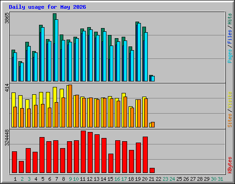Viewport: 235px width, 184px height.
Task: Click the 414 visits axis value
Action: point(7,87)
